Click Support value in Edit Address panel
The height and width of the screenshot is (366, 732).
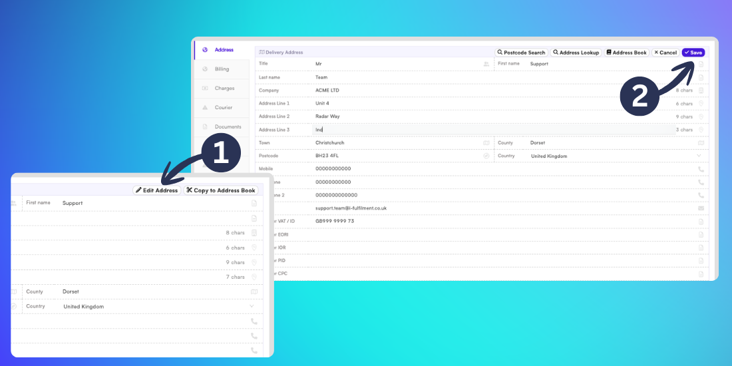(x=73, y=204)
